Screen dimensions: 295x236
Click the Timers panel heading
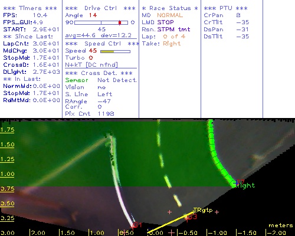pos(30,8)
